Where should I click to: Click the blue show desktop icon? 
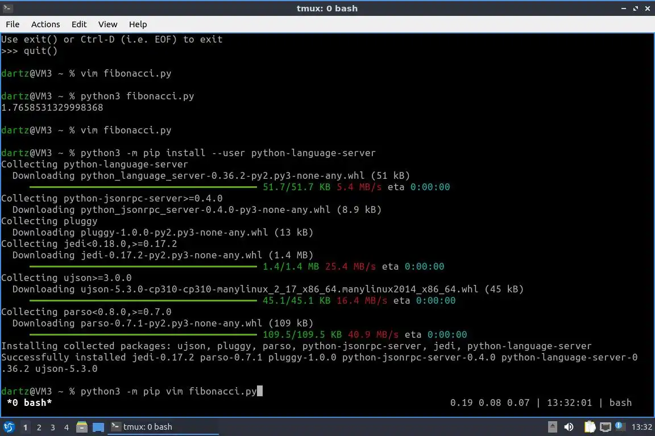(98, 427)
